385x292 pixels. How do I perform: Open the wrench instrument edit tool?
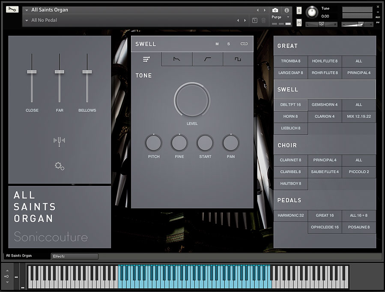tap(12, 9)
